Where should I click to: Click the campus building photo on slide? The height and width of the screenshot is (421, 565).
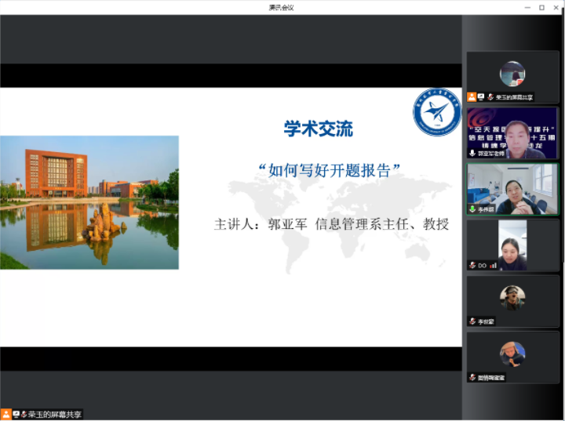pyautogui.click(x=89, y=202)
